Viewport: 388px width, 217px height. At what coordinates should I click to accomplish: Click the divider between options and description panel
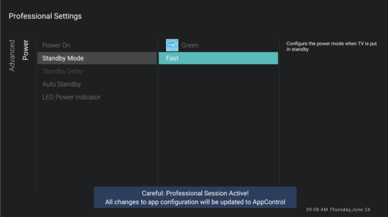point(279,117)
